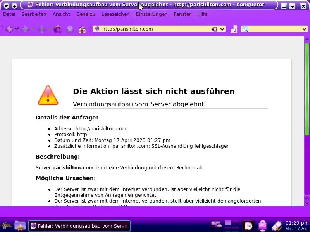Image resolution: width=310 pixels, height=232 pixels.
Task: Open the Einstellungen menu
Action: click(152, 14)
